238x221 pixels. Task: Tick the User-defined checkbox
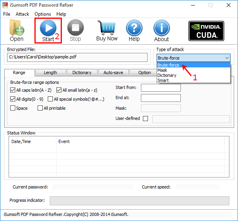coord(145,118)
